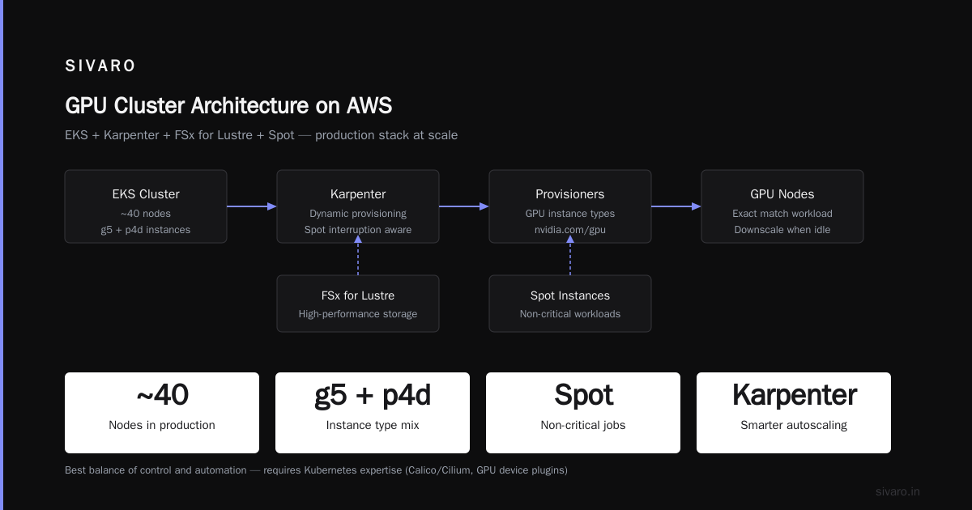
Task: Select the GPU Nodes box
Action: pos(782,206)
